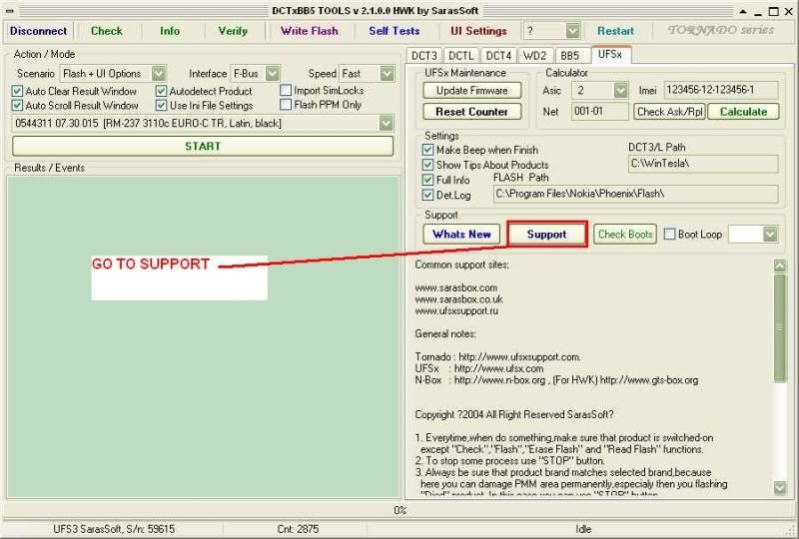Open the Boot Loop dropdown
Viewport: 799px width, 539px height.
[x=770, y=235]
